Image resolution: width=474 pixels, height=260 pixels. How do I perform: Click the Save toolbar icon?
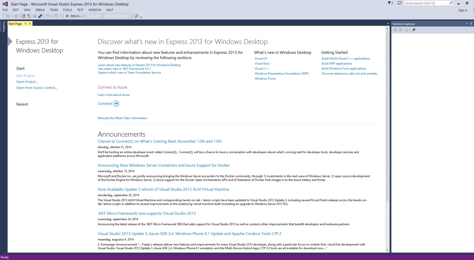(35, 16)
